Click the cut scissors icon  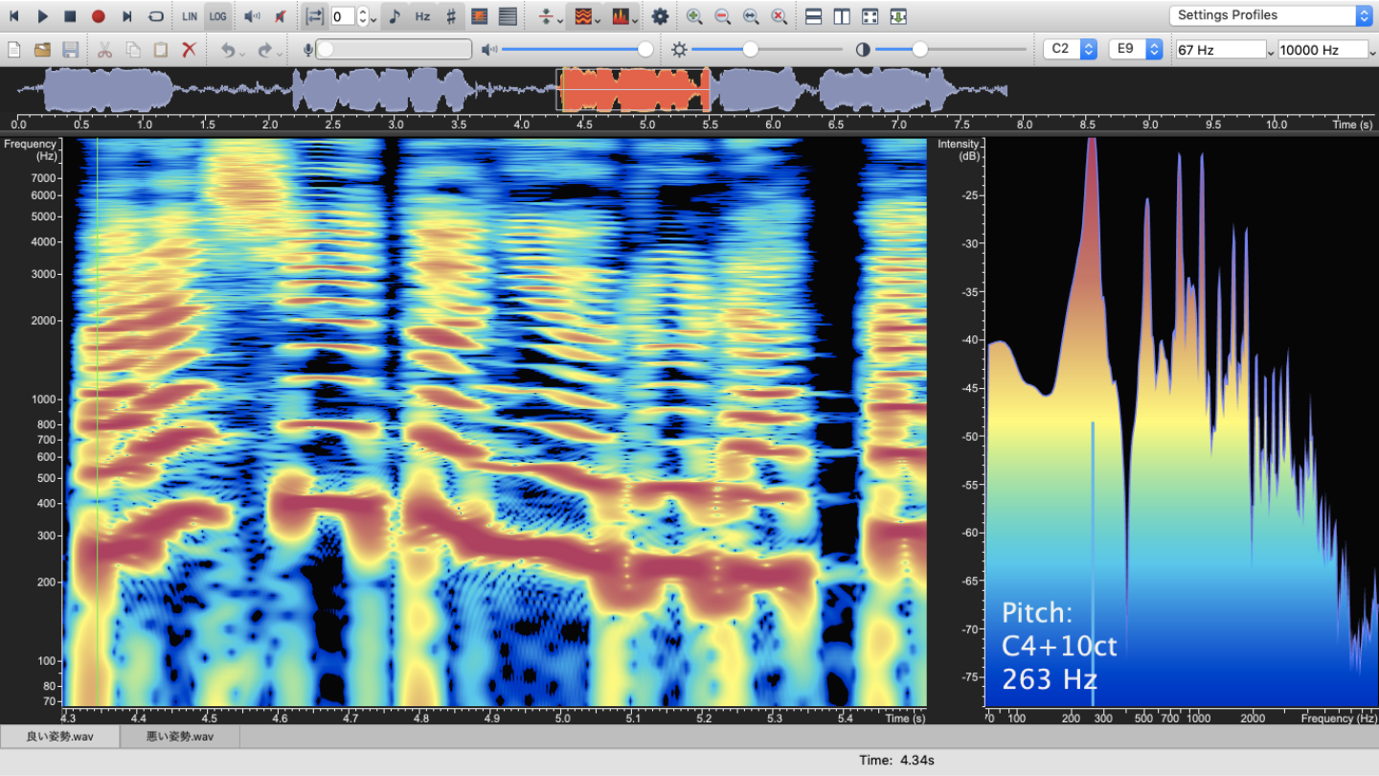point(104,50)
